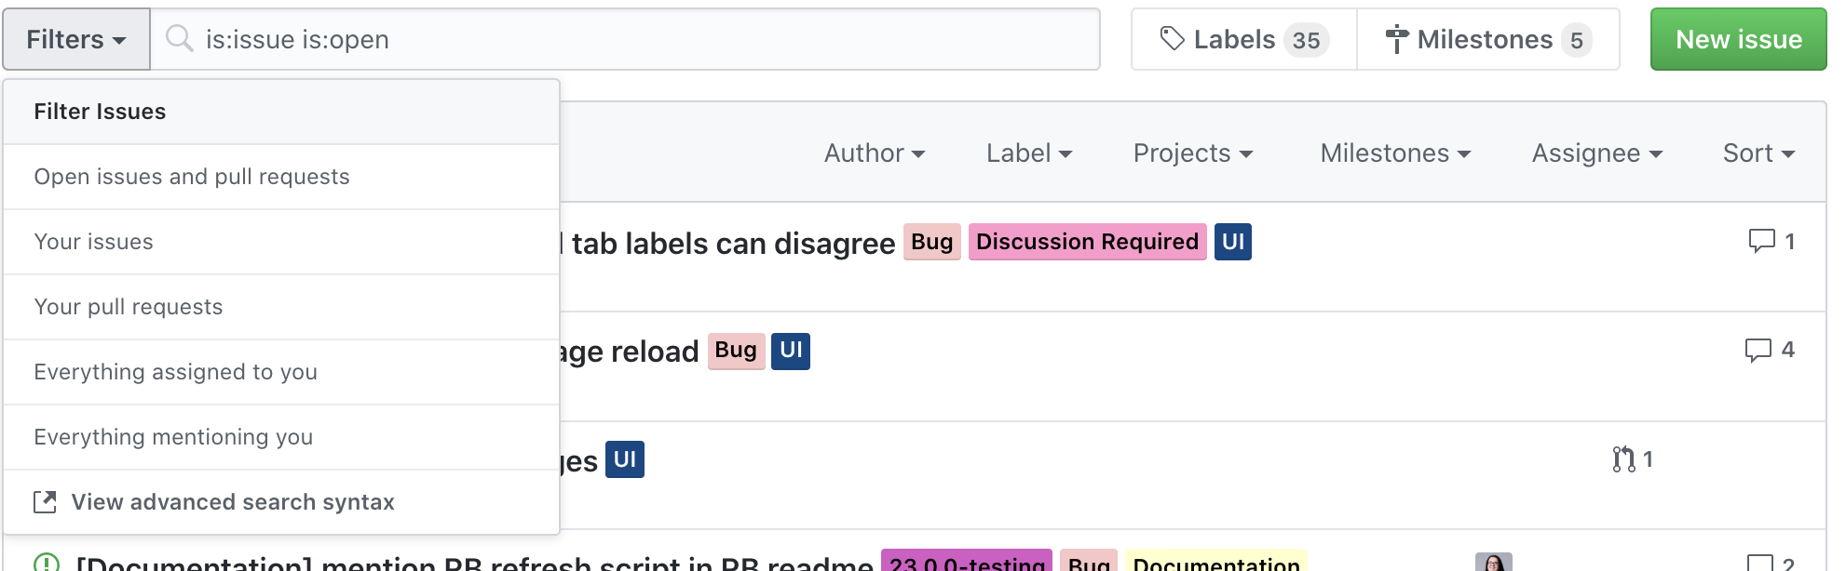Click UI label next to Discussion Required

coord(1233,242)
